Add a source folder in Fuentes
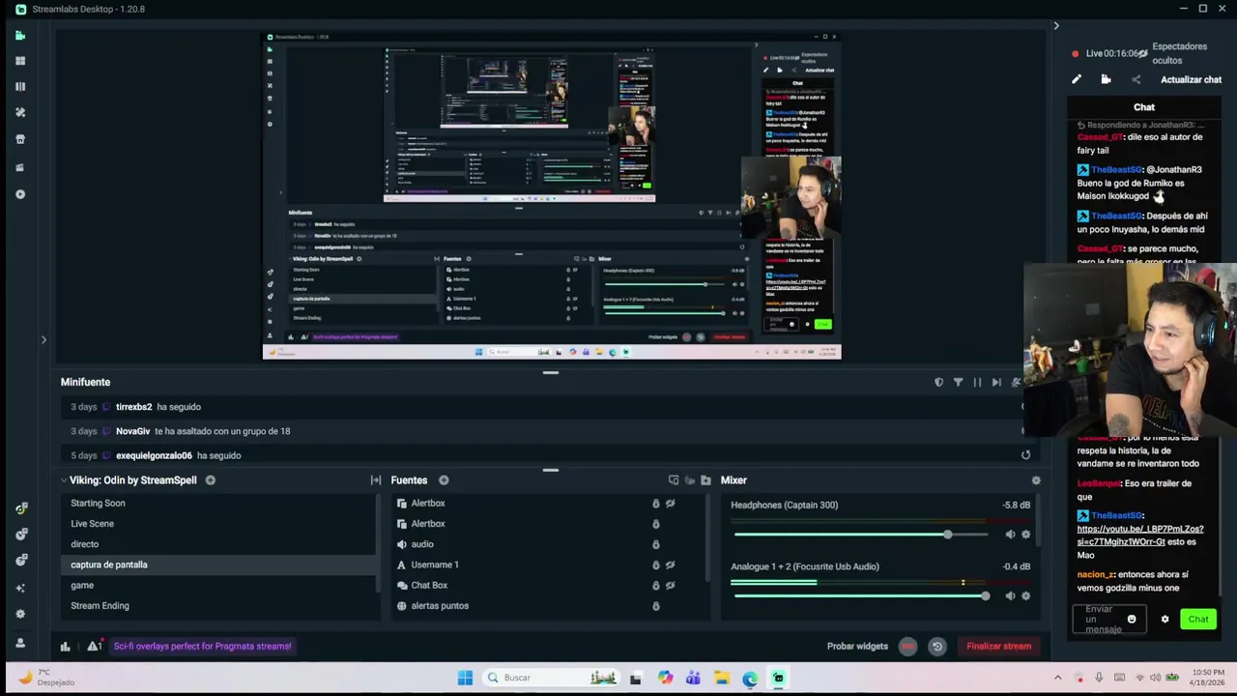1237x696 pixels. [x=705, y=480]
